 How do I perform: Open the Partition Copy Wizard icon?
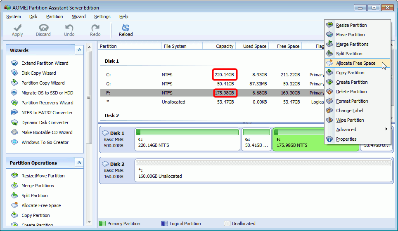tap(14, 82)
